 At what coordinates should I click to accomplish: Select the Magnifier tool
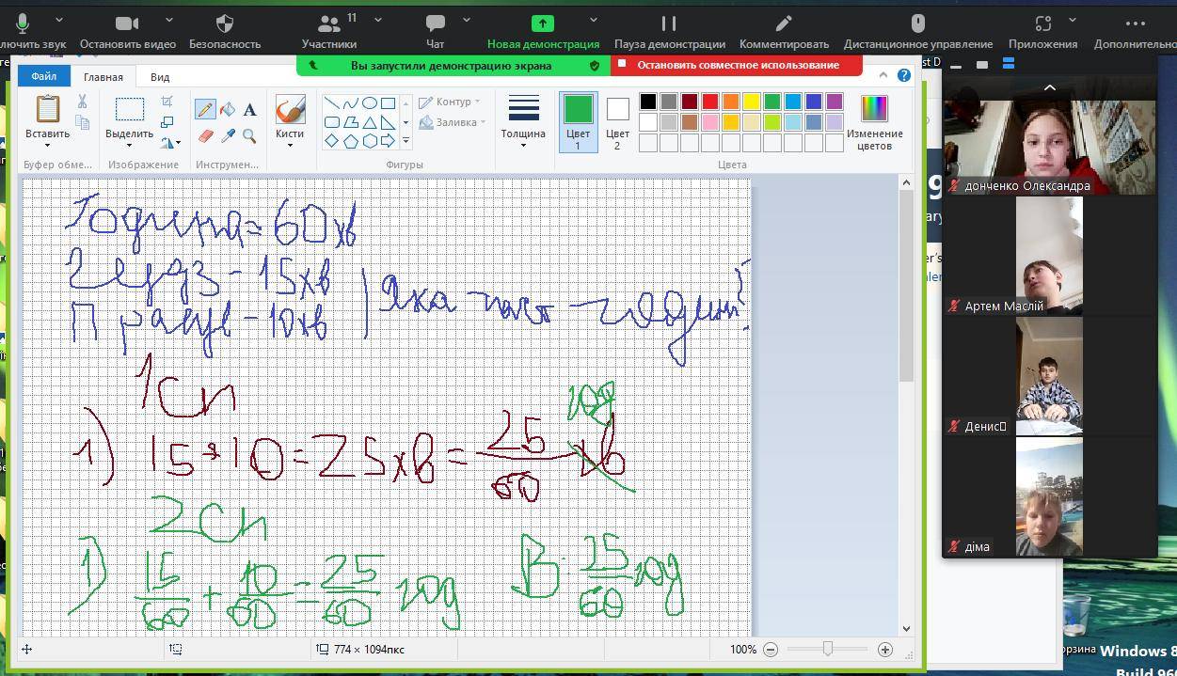250,136
